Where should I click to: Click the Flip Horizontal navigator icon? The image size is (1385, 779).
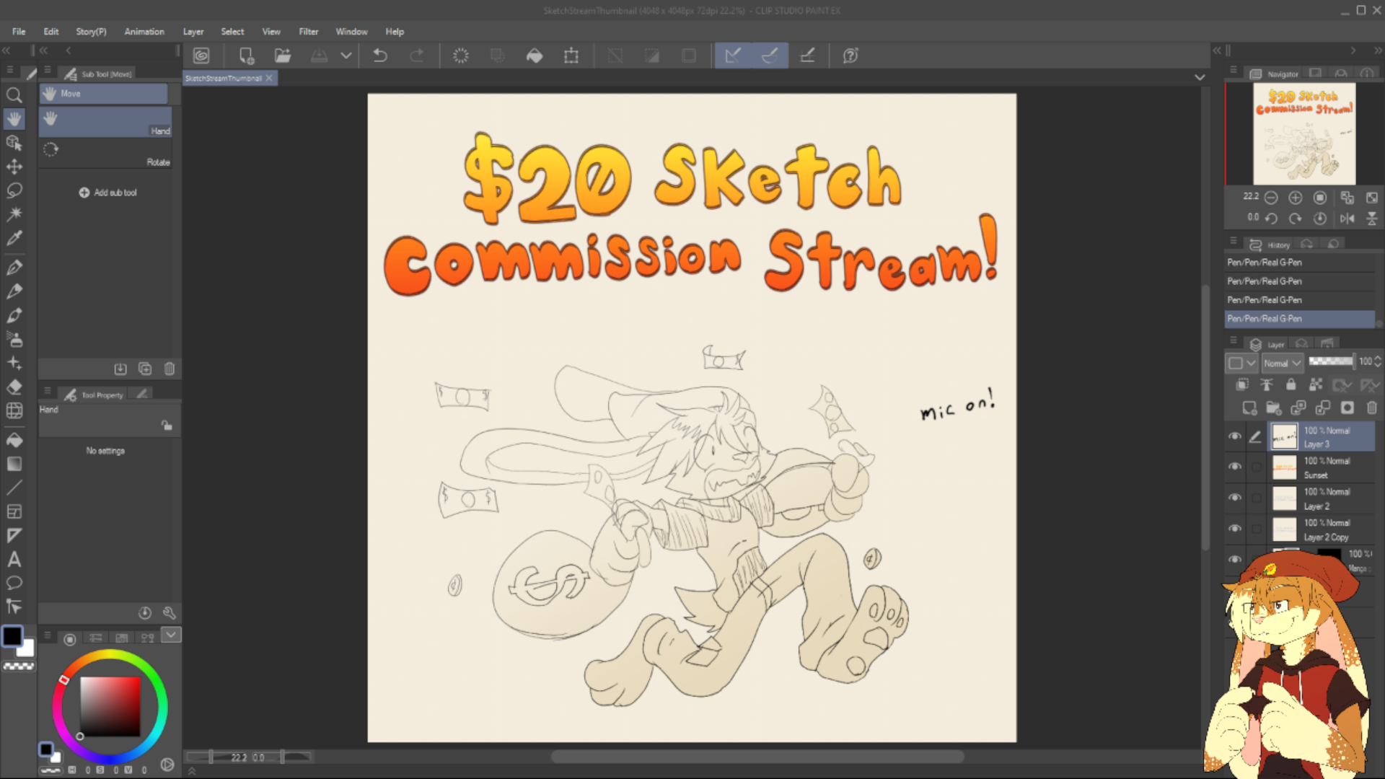tap(1347, 218)
